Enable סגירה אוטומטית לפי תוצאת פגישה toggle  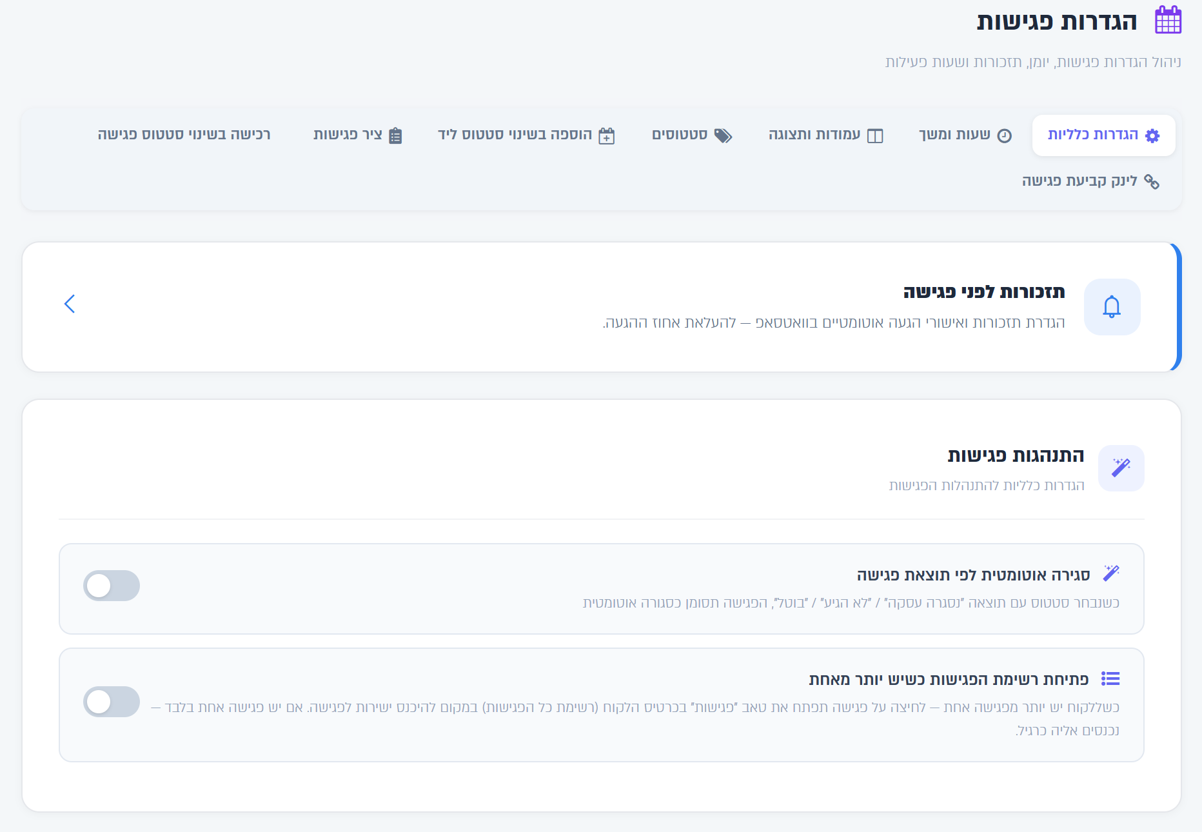(x=112, y=586)
